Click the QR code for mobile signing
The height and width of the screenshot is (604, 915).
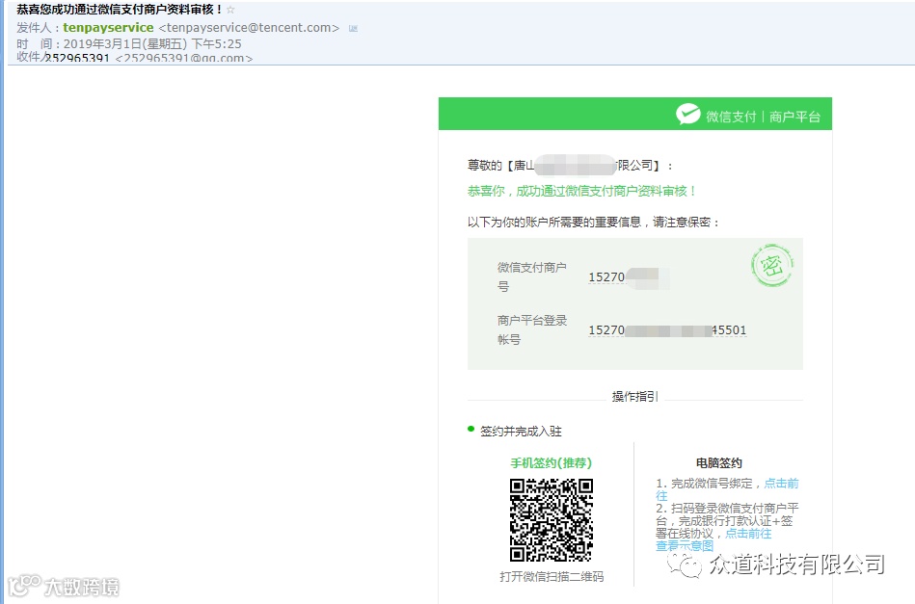click(552, 520)
